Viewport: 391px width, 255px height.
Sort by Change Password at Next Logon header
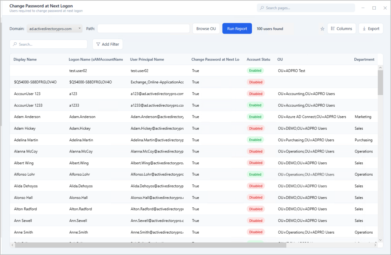click(215, 59)
